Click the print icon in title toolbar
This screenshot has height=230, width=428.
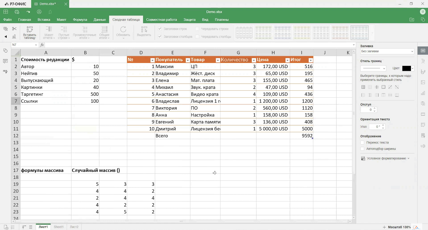pyautogui.click(x=17, y=12)
